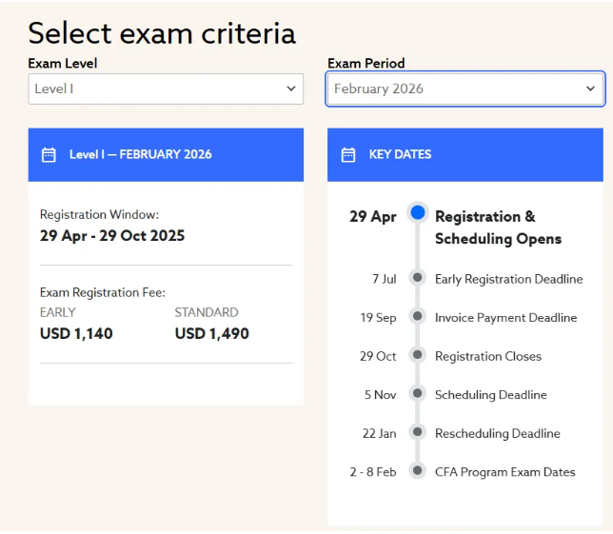Click the early fee USD 1,140

[x=76, y=333]
